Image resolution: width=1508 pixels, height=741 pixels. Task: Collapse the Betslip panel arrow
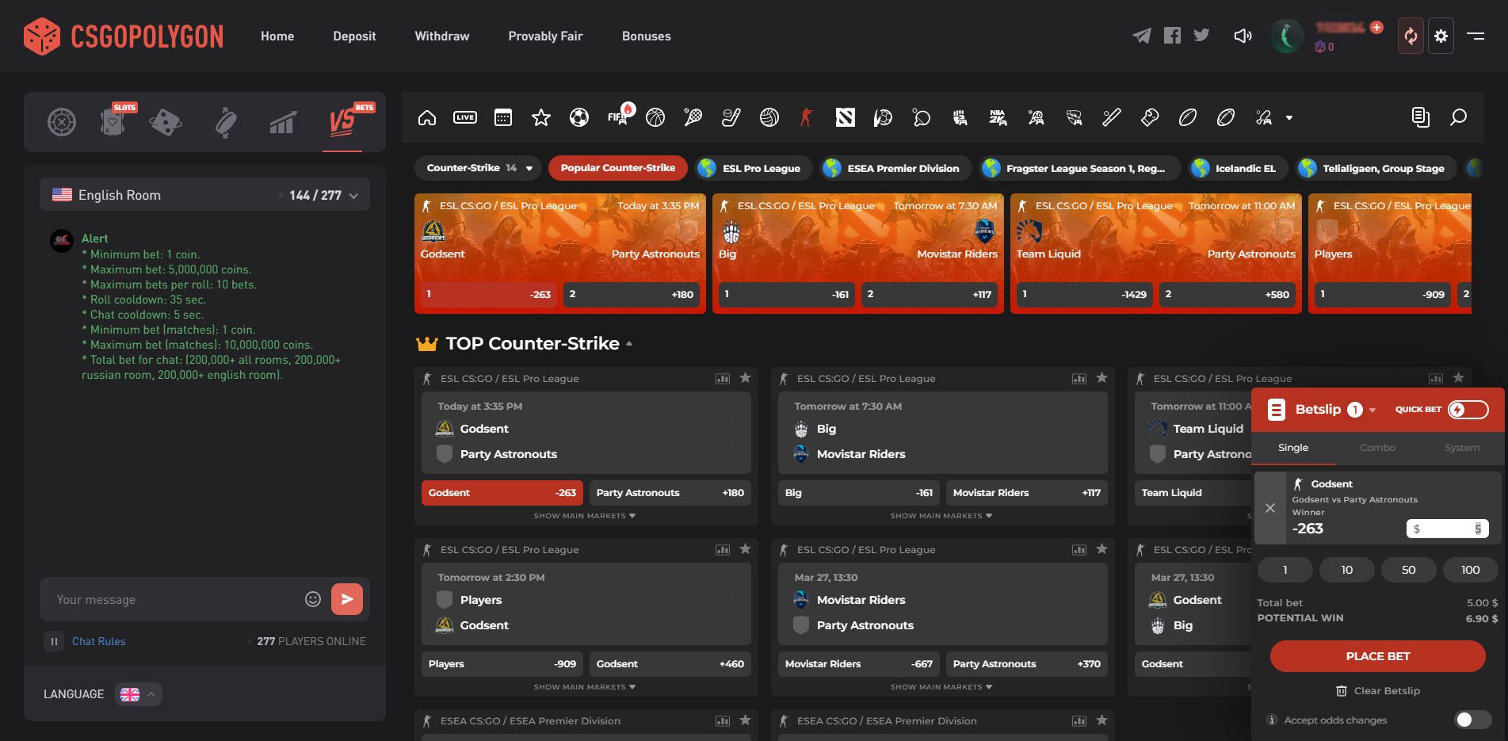pos(1372,411)
